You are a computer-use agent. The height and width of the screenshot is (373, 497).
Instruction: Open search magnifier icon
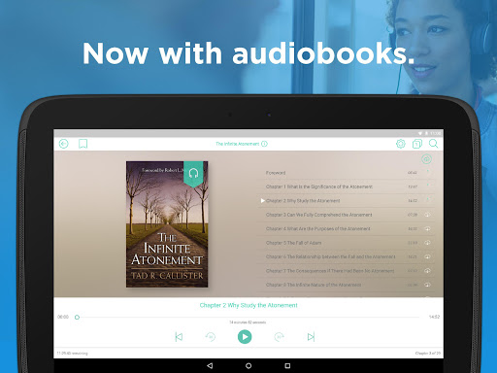434,144
